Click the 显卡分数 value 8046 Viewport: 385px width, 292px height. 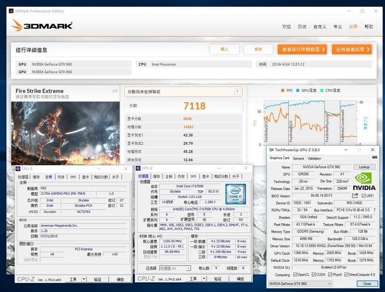(187, 119)
